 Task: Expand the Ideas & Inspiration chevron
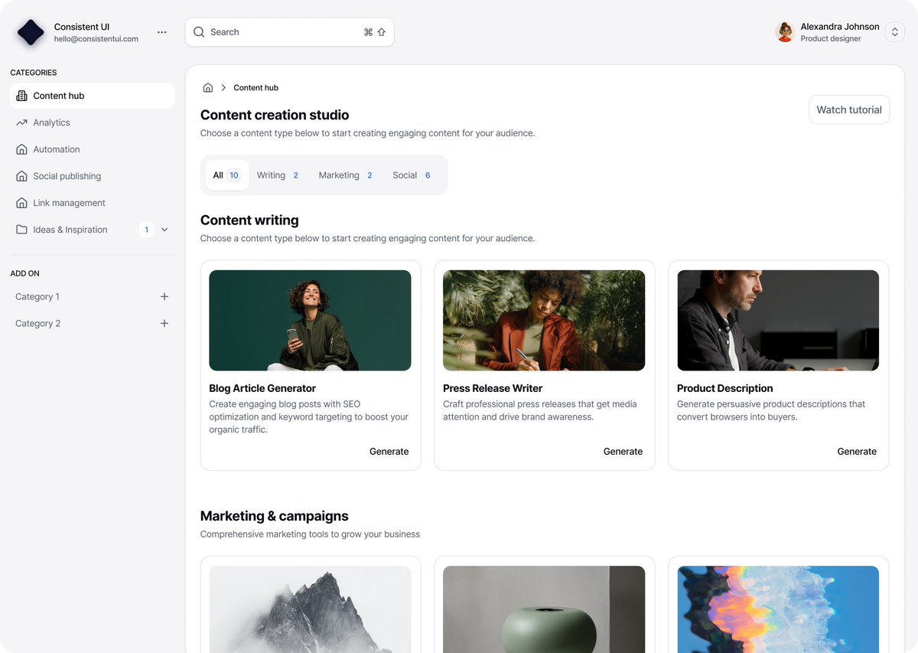pyautogui.click(x=164, y=230)
